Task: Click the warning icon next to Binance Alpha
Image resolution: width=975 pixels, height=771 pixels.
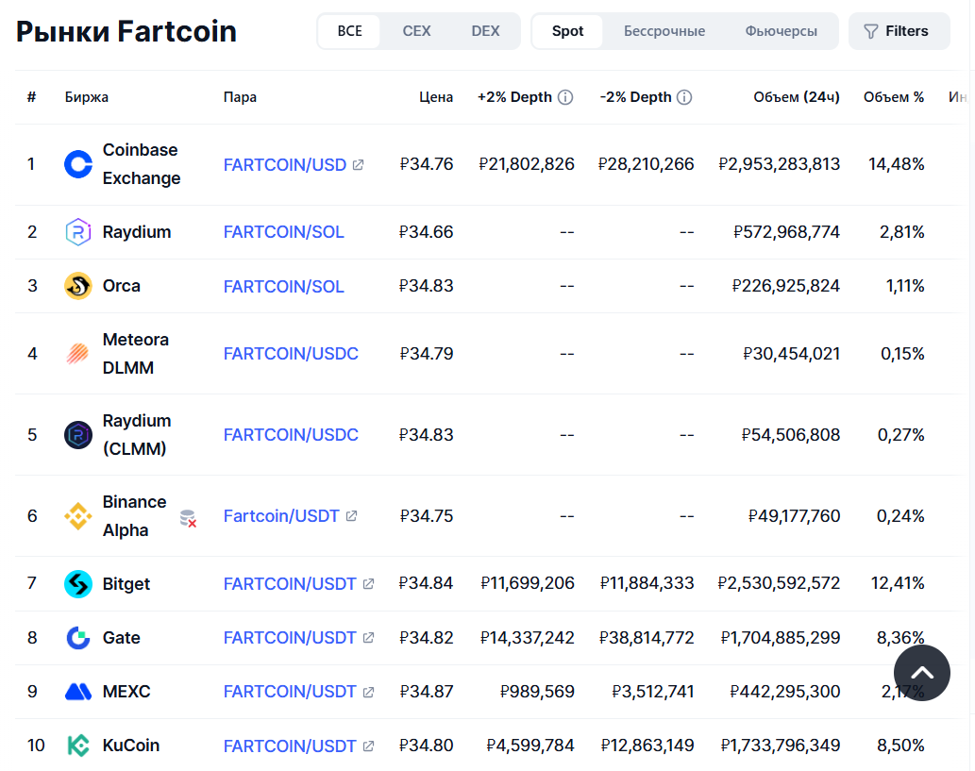Action: (188, 518)
